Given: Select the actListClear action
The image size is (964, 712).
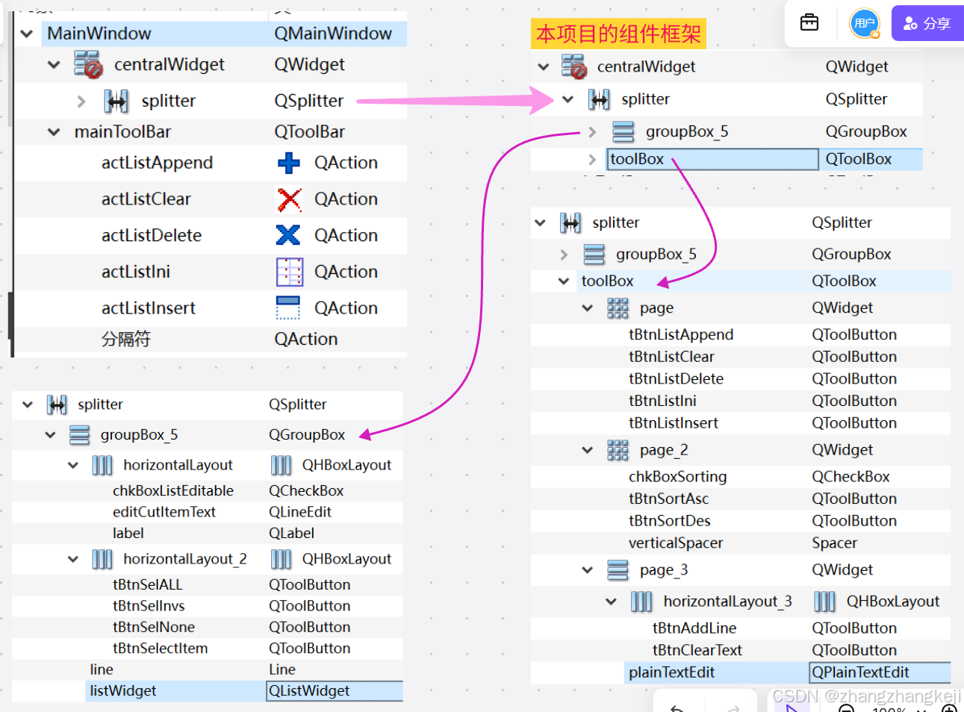Looking at the screenshot, I should 211,199.
